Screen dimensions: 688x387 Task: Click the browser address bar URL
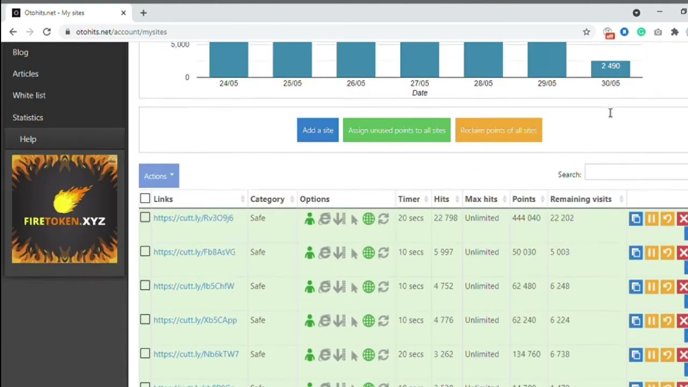(121, 32)
